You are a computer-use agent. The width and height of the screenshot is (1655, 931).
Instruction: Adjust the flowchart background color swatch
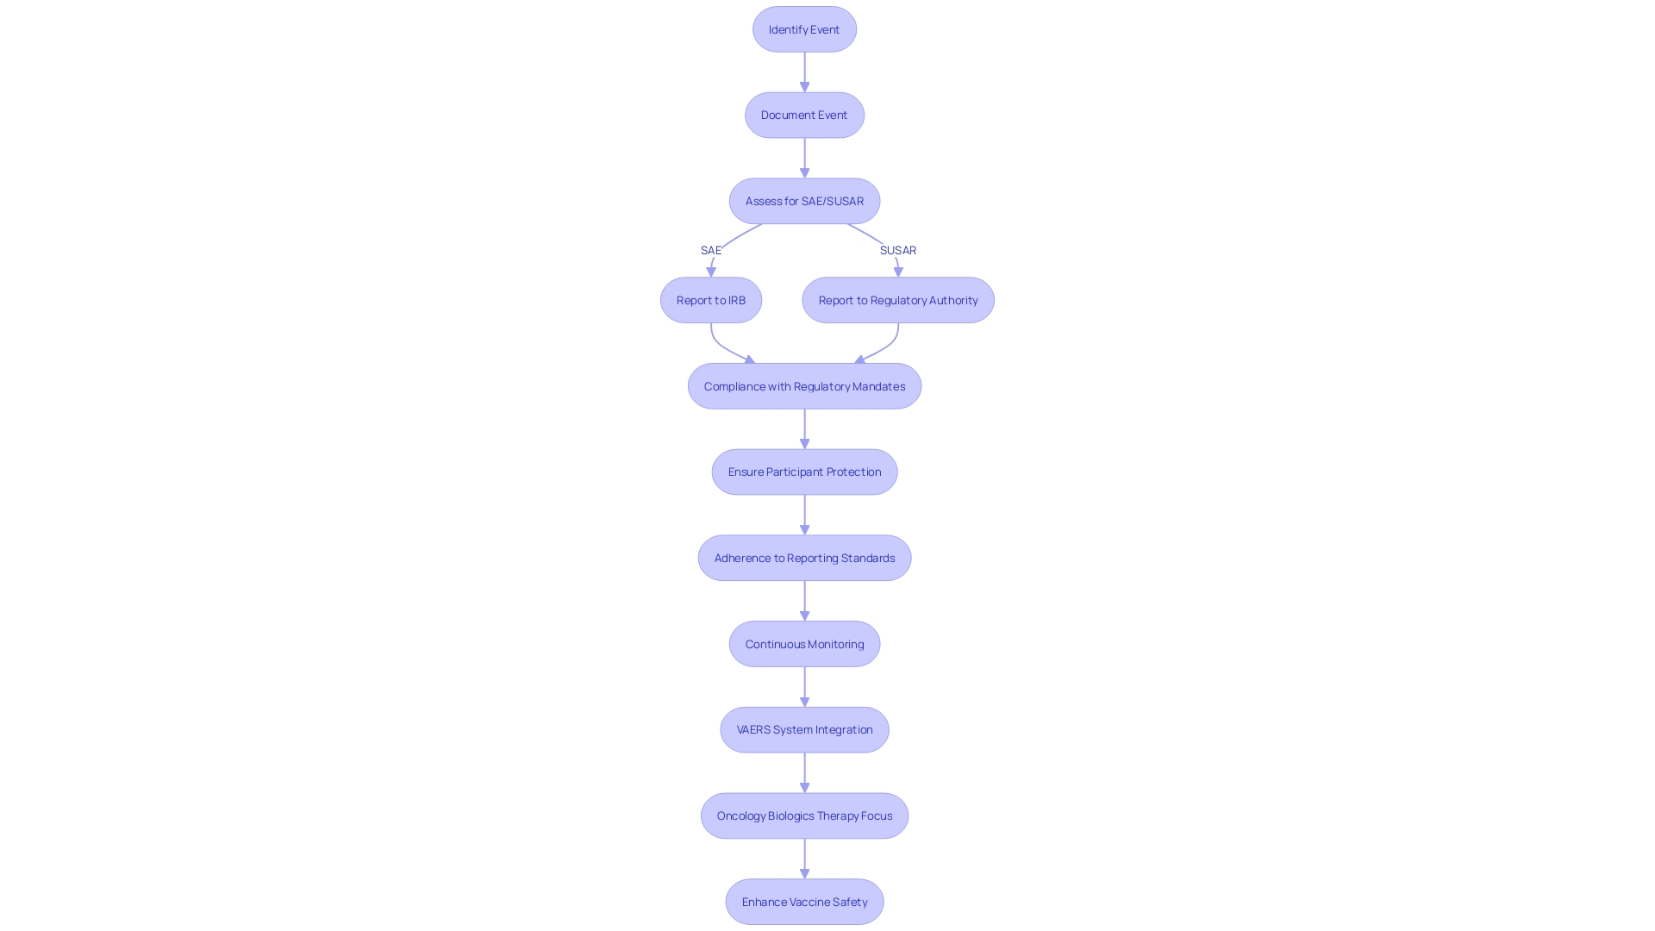(827, 466)
